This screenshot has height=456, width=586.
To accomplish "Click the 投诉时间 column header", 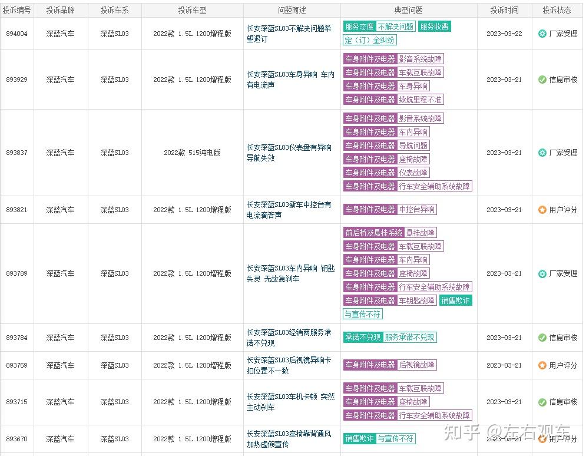I will click(x=504, y=9).
